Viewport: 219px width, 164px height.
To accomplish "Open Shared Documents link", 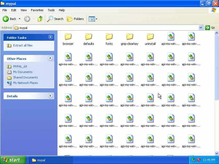I will pos(25,77).
